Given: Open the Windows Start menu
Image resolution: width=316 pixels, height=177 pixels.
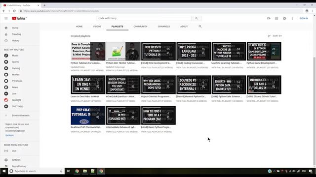Looking at the screenshot, I should coord(4,171).
